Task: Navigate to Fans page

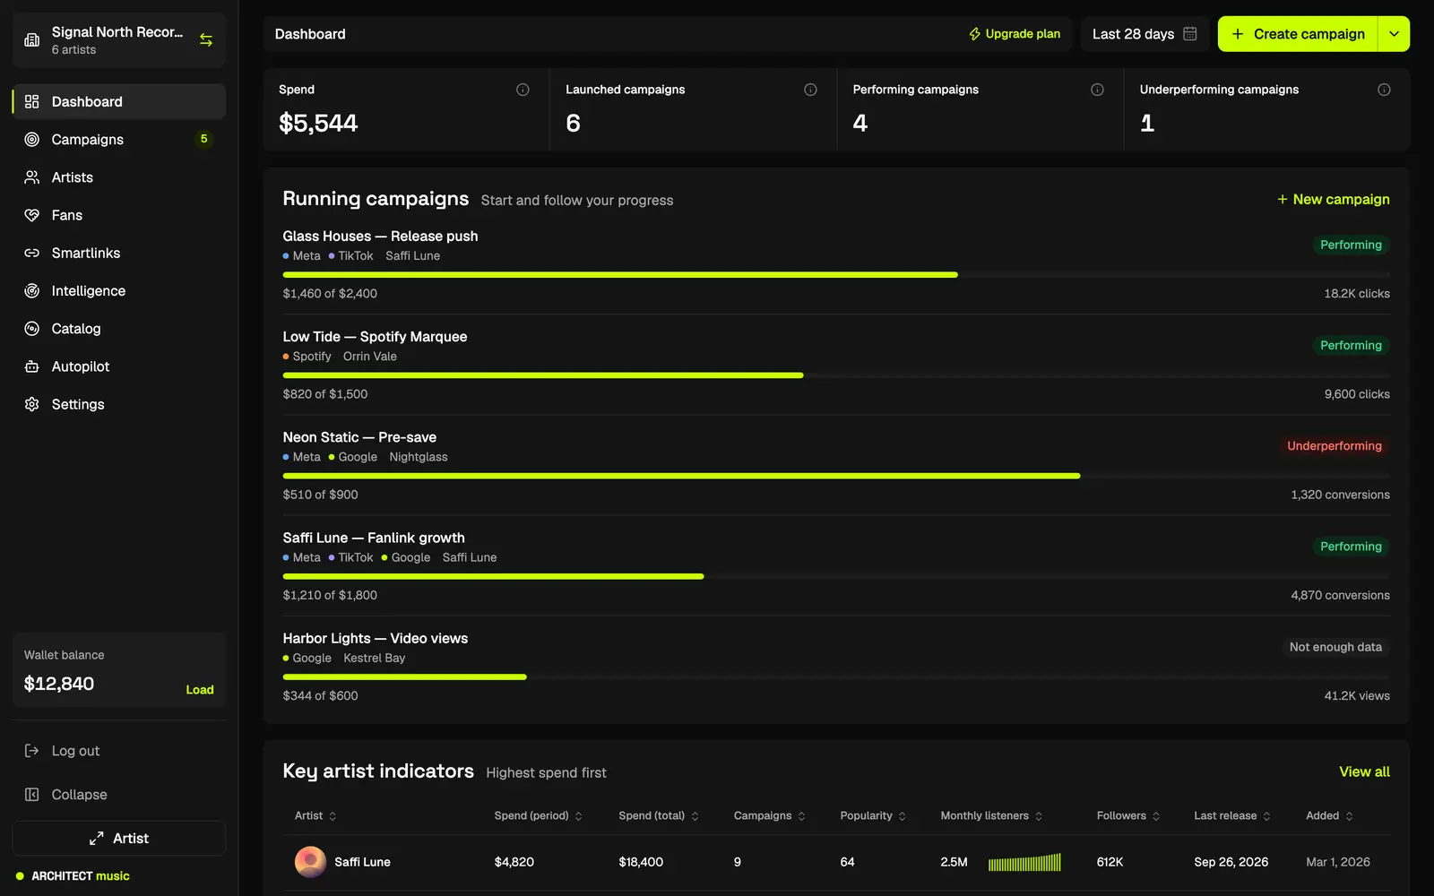Action: pos(119,215)
